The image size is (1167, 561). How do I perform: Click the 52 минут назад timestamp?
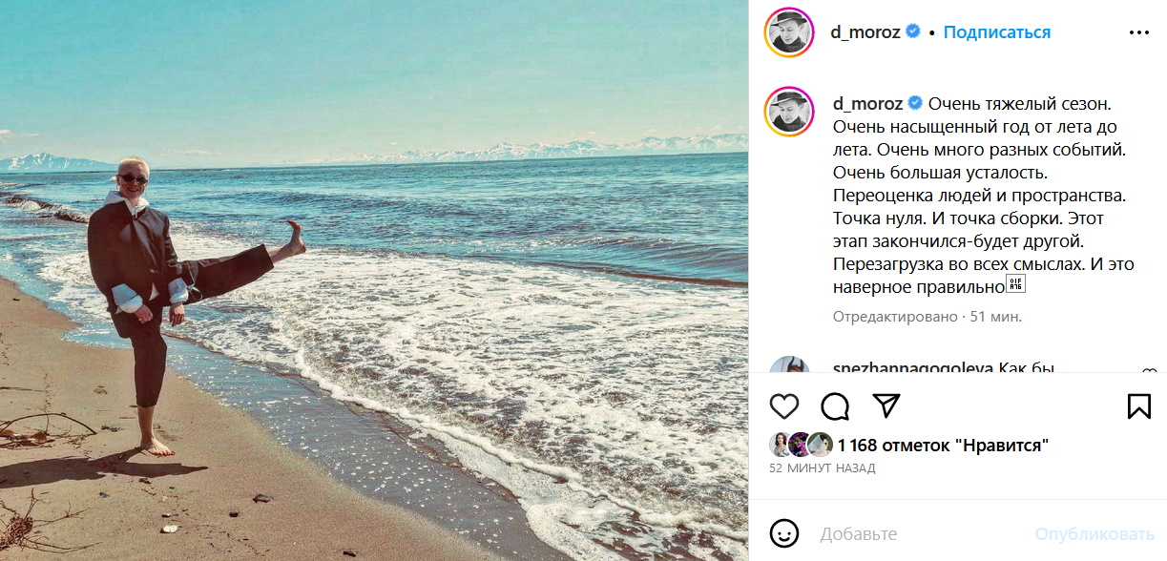coord(822,468)
